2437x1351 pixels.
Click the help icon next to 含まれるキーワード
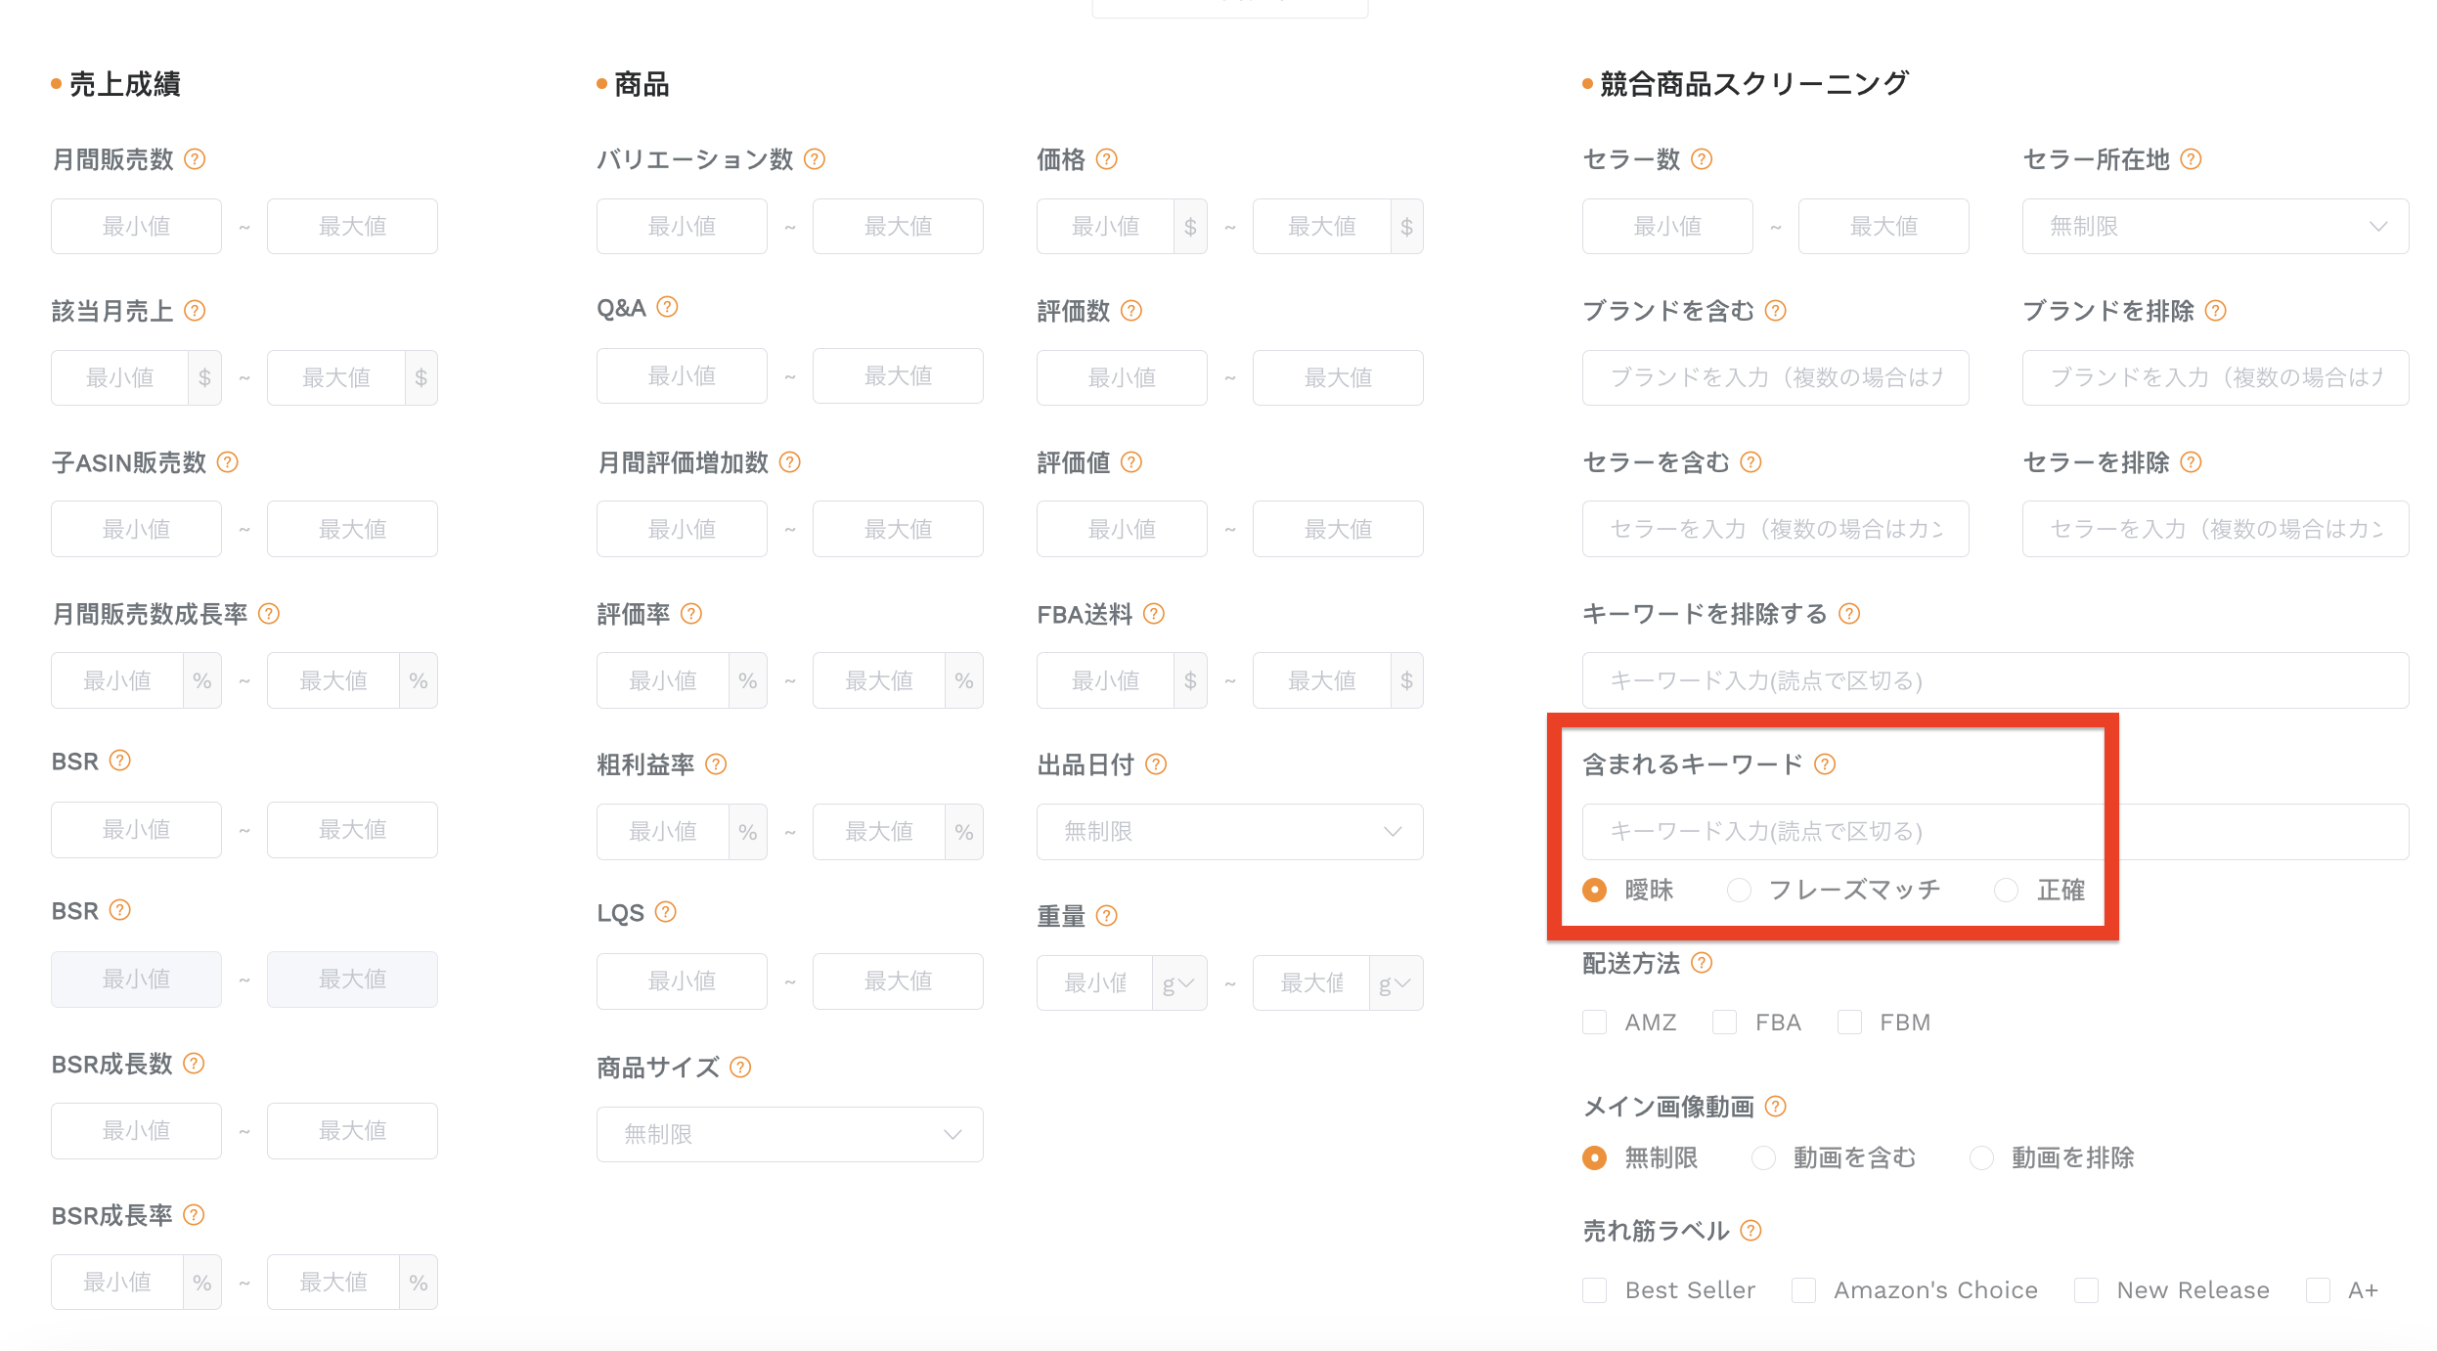1824,763
